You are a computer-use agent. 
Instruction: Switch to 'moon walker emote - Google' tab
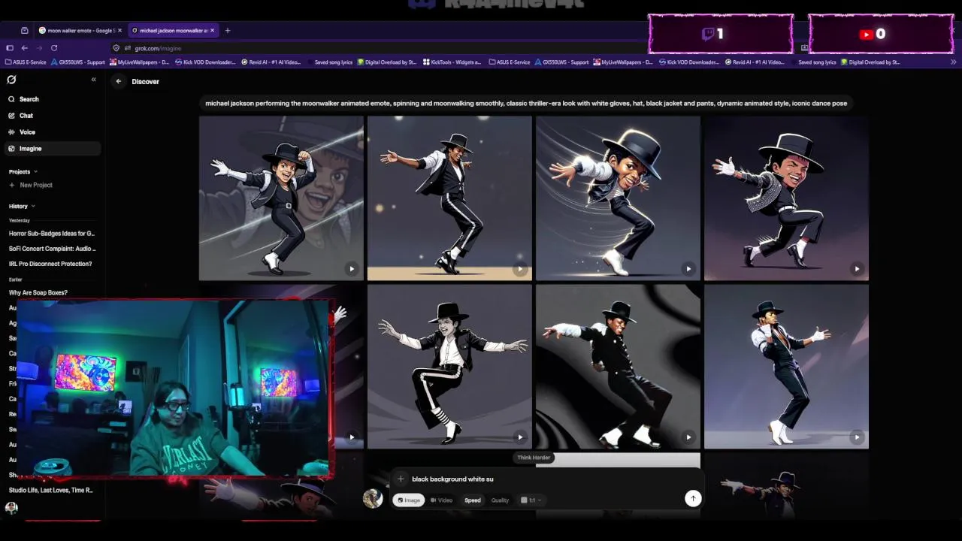[x=80, y=31]
